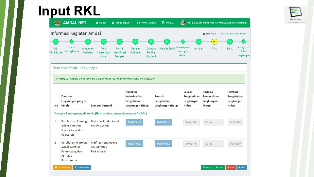Select the Kelayakan & Izin Lingkungan diamond step
Screen dimensions: 314x177
244,42
